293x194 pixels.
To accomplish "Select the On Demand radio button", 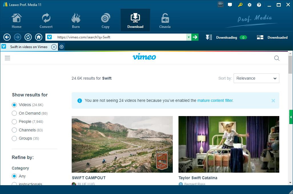I will (14, 113).
